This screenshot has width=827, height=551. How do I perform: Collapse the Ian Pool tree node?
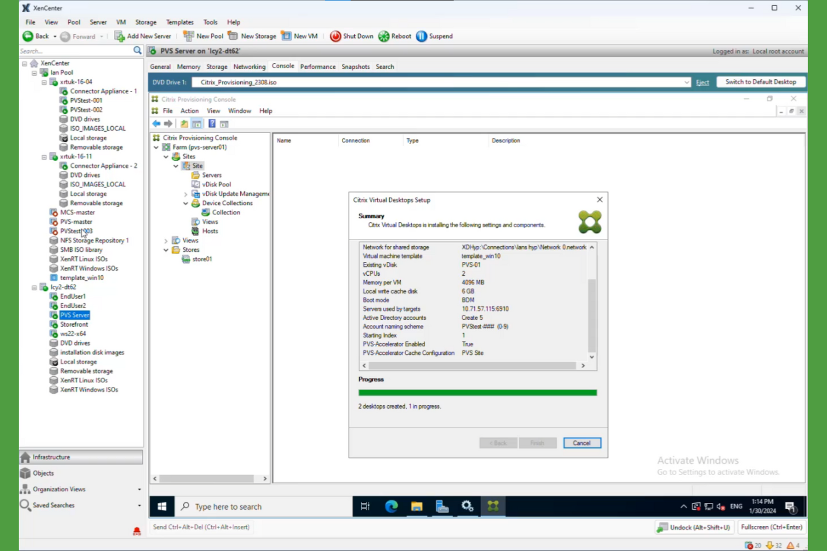click(x=34, y=73)
